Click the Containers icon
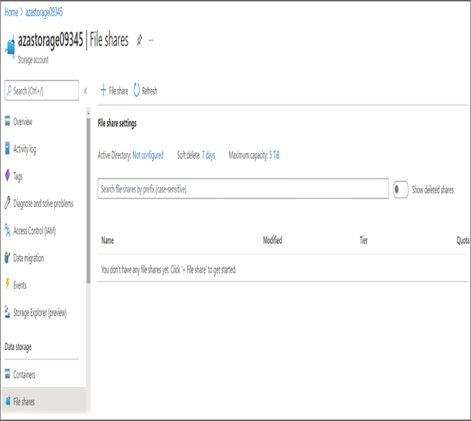 8,374
